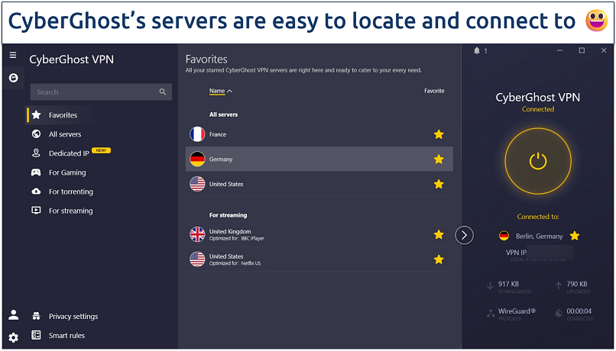Select For streaming in the sidebar
The height and width of the screenshot is (351, 616).
pyautogui.click(x=70, y=211)
